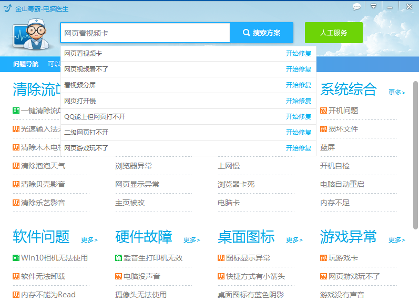The image size is (419, 301).
Task: Click the 金山毒霸 bird logo icon
Action: 7,8
